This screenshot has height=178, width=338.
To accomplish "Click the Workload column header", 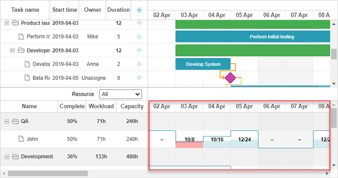I will point(101,106).
